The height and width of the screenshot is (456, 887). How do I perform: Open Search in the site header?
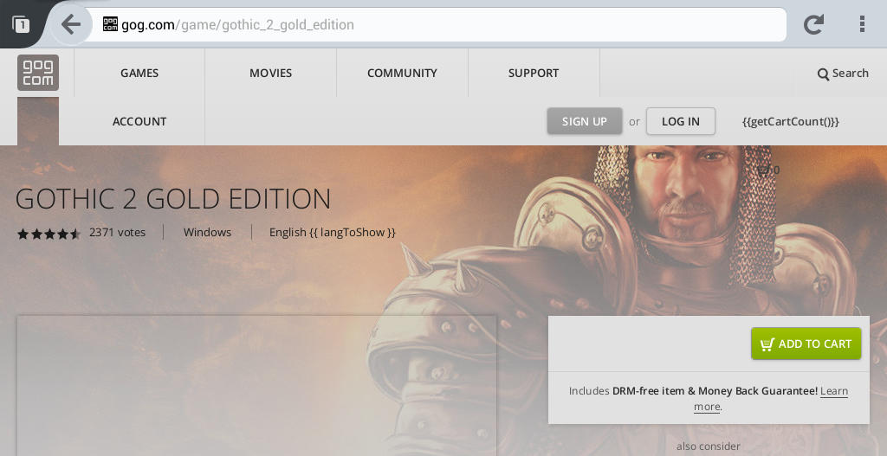[x=843, y=74]
